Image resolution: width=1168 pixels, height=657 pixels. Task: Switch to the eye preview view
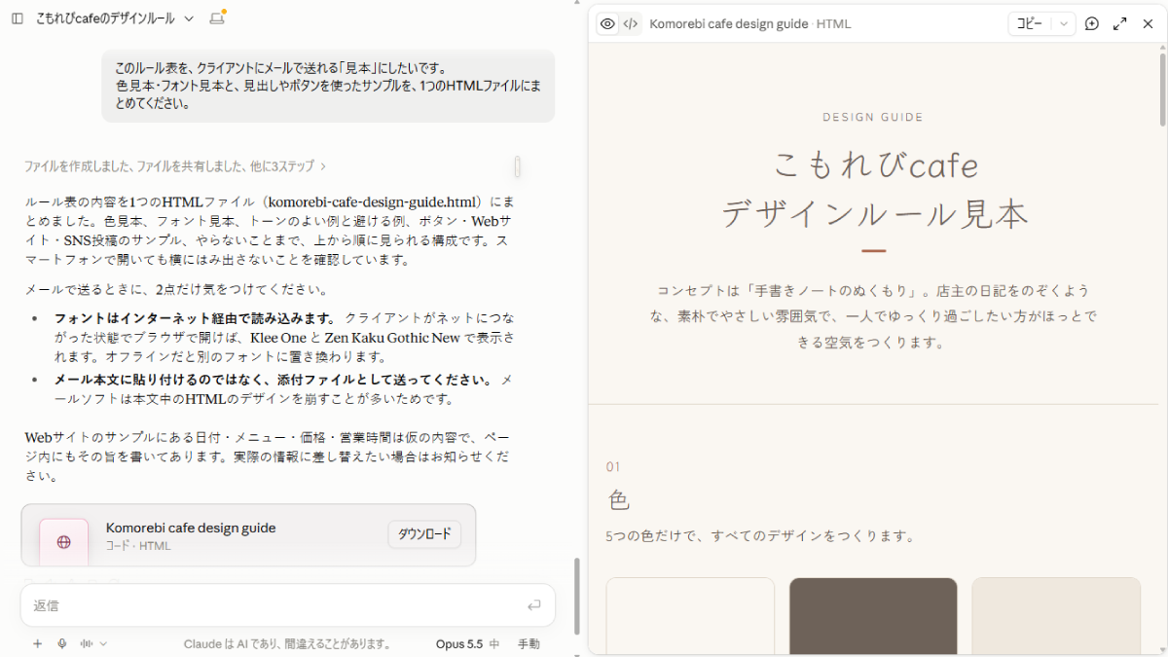click(x=607, y=23)
